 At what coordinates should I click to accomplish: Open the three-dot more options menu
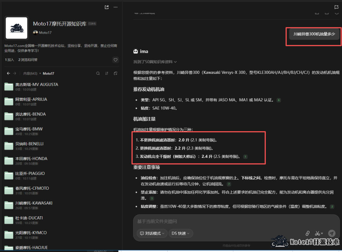tap(115, 7)
